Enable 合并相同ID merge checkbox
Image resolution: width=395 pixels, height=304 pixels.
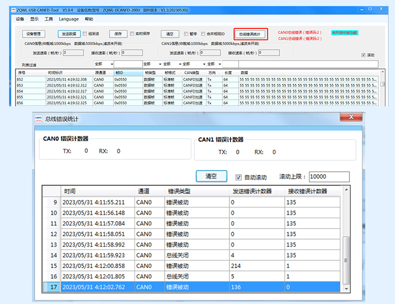tap(203, 34)
